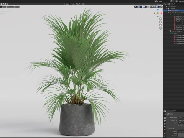Select last material under pot mesh

pyautogui.click(x=179, y=43)
